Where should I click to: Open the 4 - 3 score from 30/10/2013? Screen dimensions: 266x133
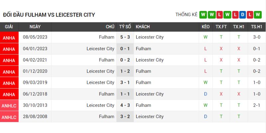click(125, 105)
